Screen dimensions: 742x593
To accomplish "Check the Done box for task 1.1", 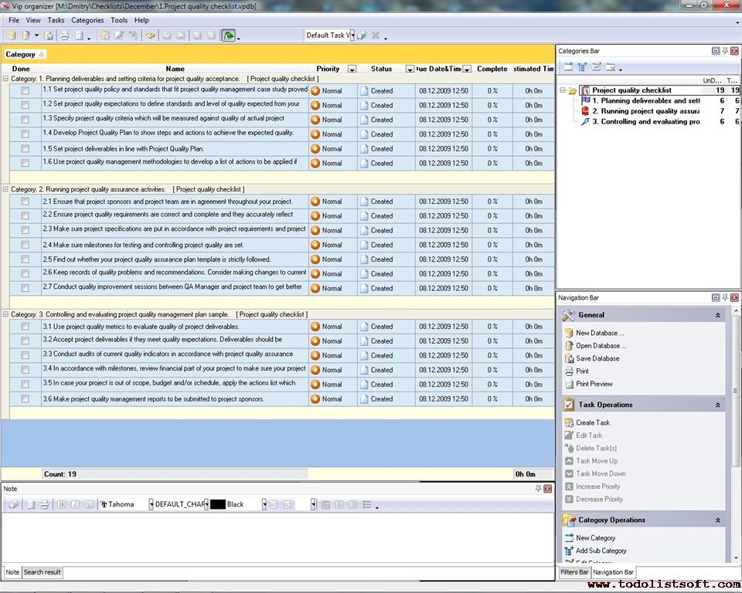I will [x=25, y=90].
